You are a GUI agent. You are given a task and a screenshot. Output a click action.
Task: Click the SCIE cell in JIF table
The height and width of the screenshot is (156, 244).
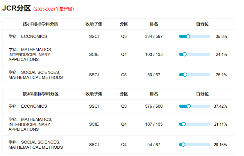point(94,55)
